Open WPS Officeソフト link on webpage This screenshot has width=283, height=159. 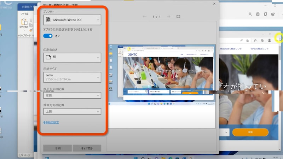(260, 49)
